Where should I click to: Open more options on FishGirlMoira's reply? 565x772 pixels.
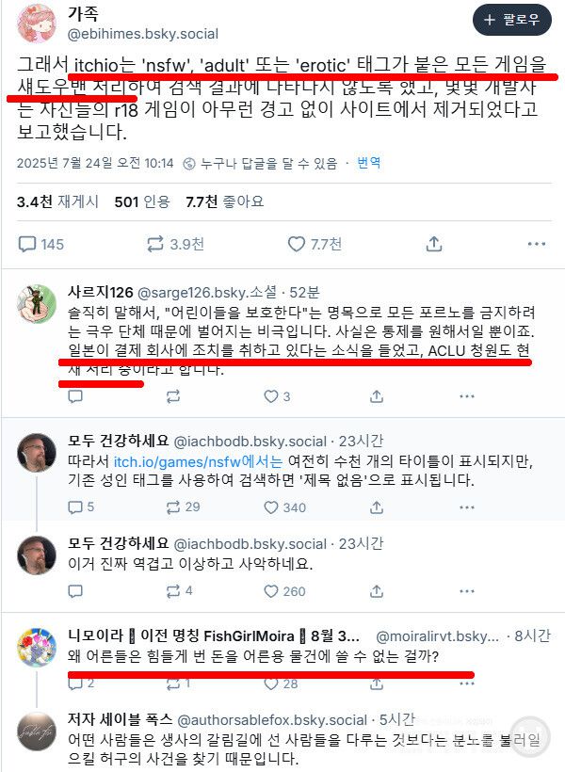click(x=466, y=684)
